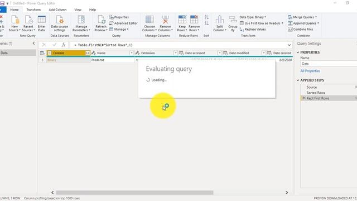Click the save icon in title bar

click(2, 3)
